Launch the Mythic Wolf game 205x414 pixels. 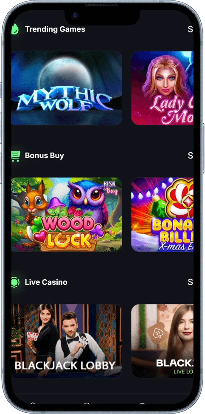click(67, 88)
